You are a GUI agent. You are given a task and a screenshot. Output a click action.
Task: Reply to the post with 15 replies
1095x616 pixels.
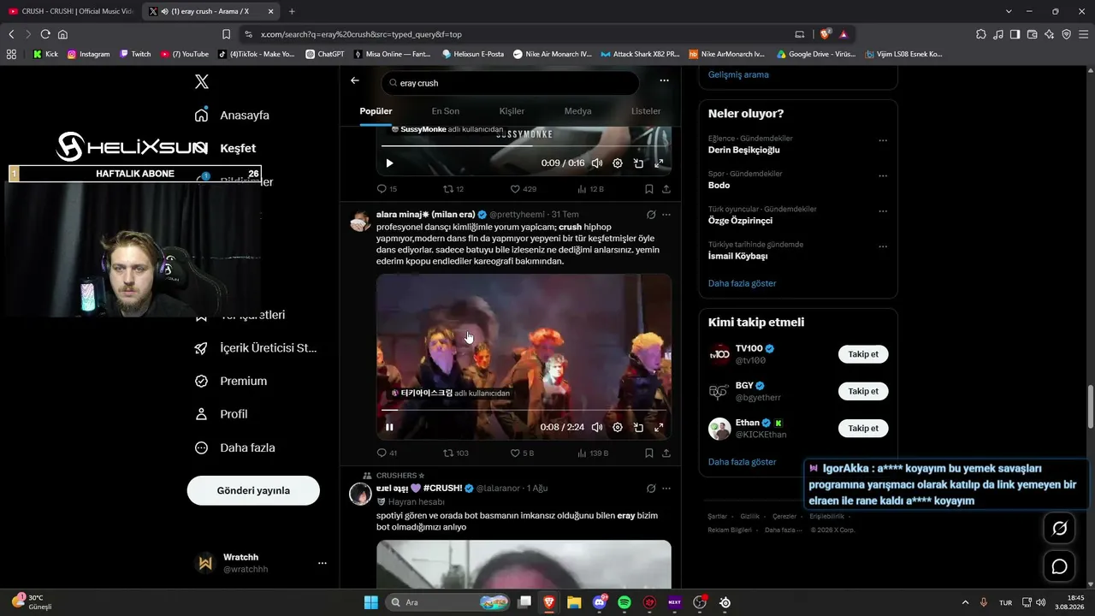click(x=387, y=188)
